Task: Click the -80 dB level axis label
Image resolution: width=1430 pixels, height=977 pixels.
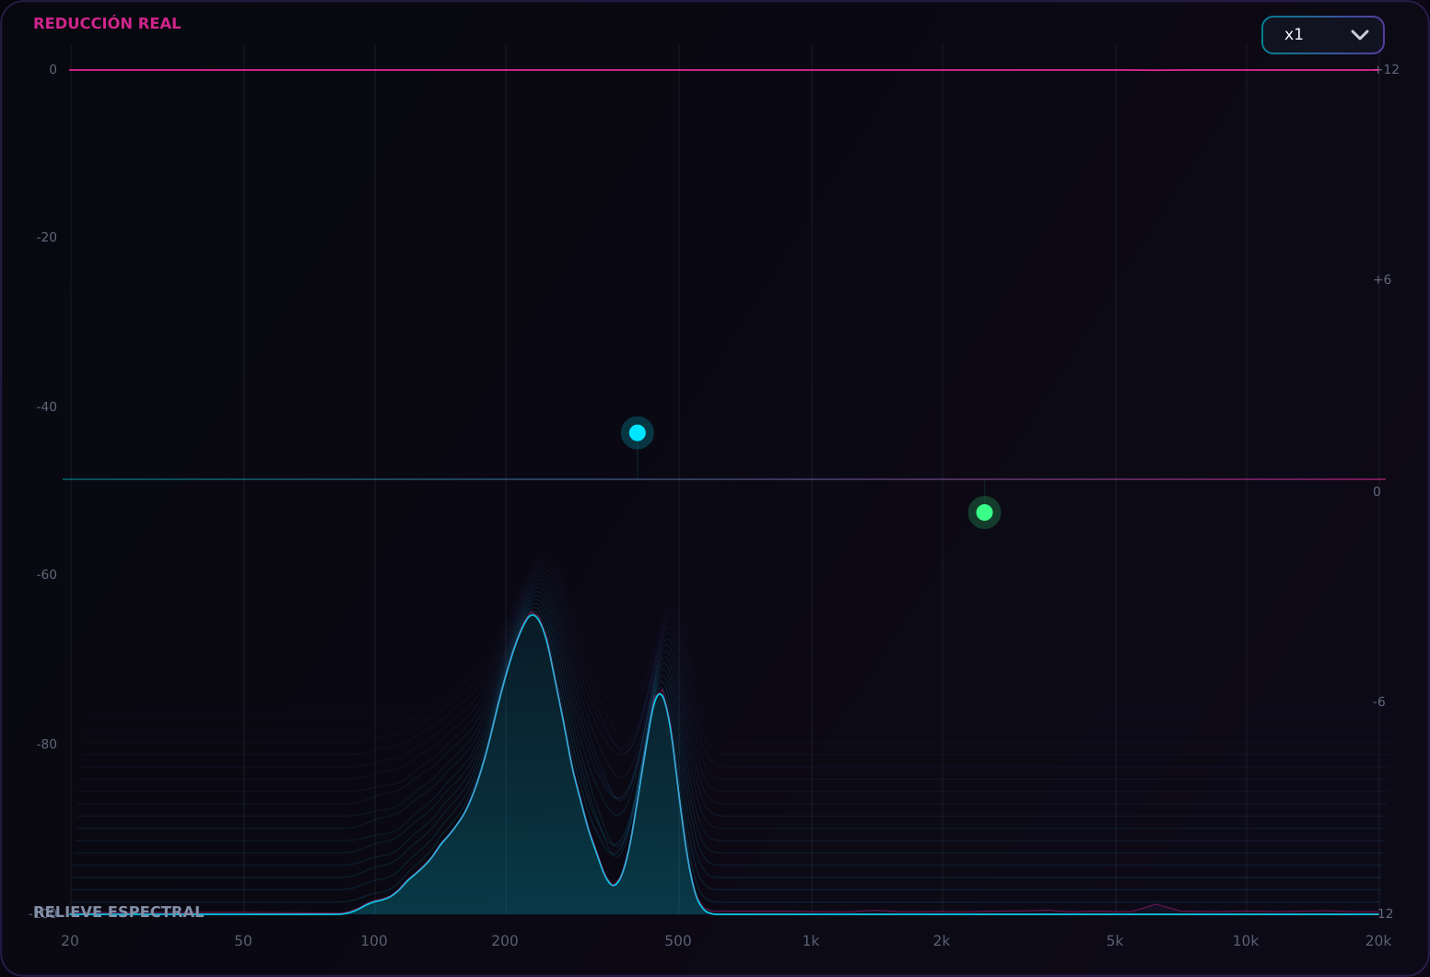Action: 46,744
